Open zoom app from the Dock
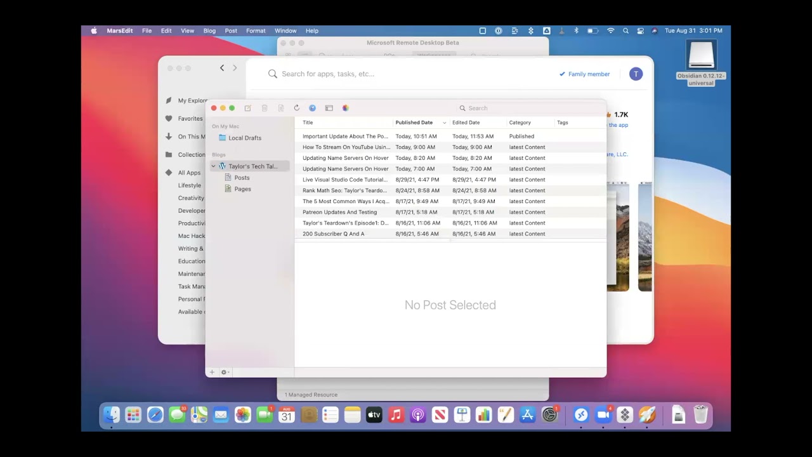812x457 pixels. (603, 415)
